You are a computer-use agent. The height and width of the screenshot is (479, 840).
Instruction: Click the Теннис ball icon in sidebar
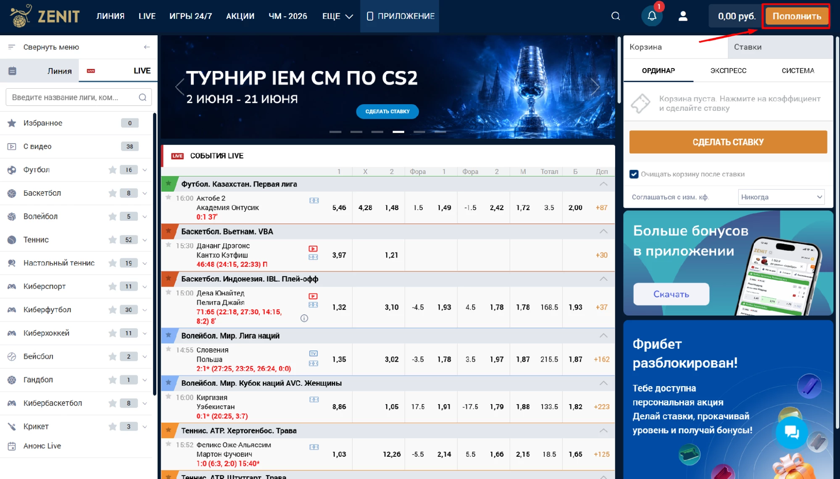12,240
